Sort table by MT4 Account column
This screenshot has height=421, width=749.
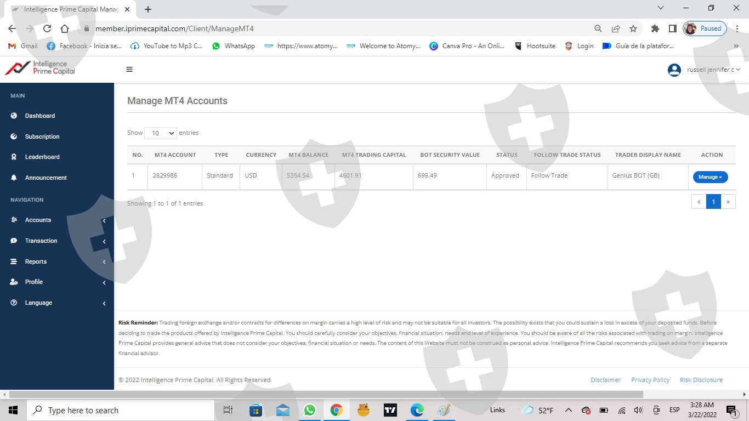point(175,155)
